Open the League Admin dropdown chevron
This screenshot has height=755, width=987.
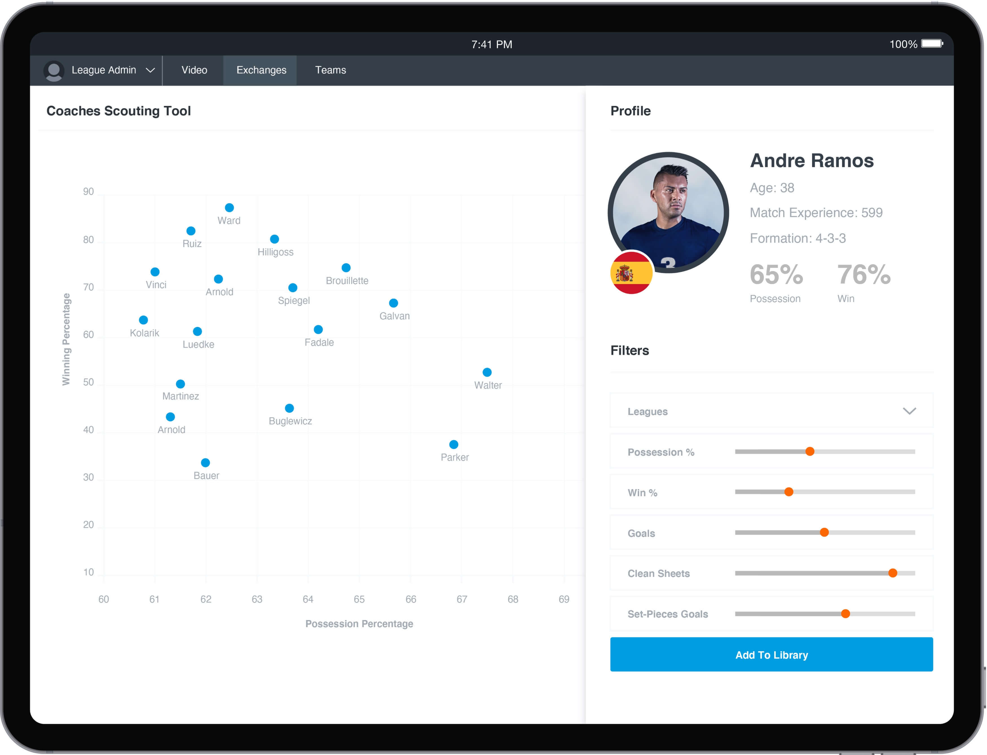tap(150, 70)
